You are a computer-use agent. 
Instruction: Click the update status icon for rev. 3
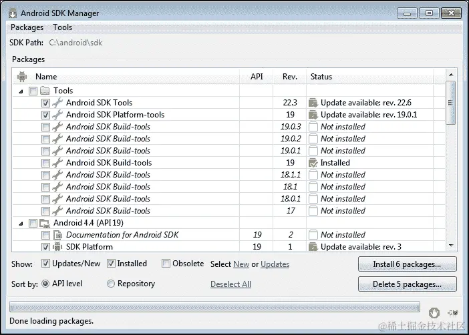[x=313, y=247]
